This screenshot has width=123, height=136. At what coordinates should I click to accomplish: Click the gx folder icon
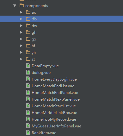28,39
